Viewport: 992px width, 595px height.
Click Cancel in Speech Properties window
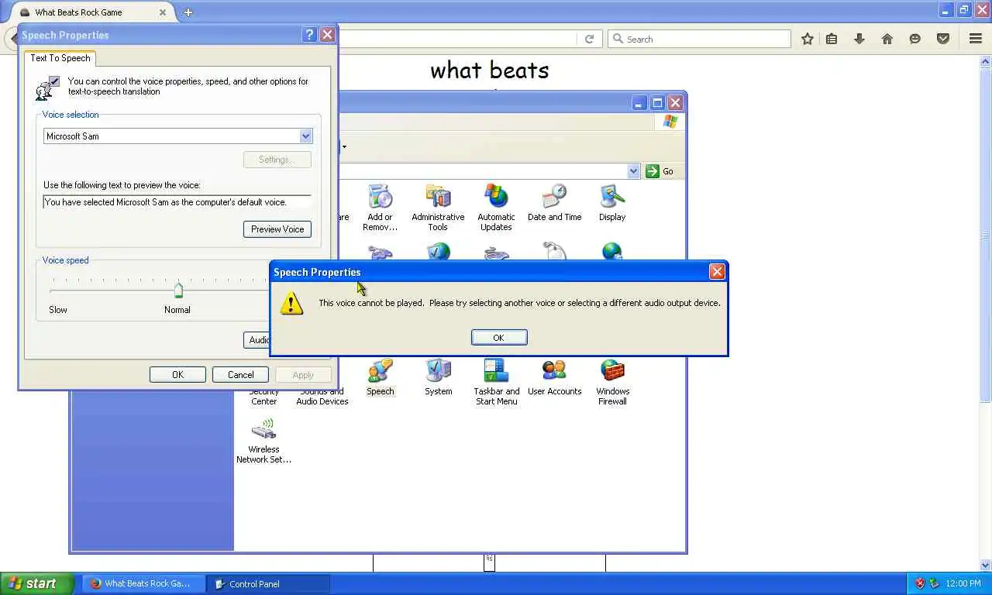240,375
